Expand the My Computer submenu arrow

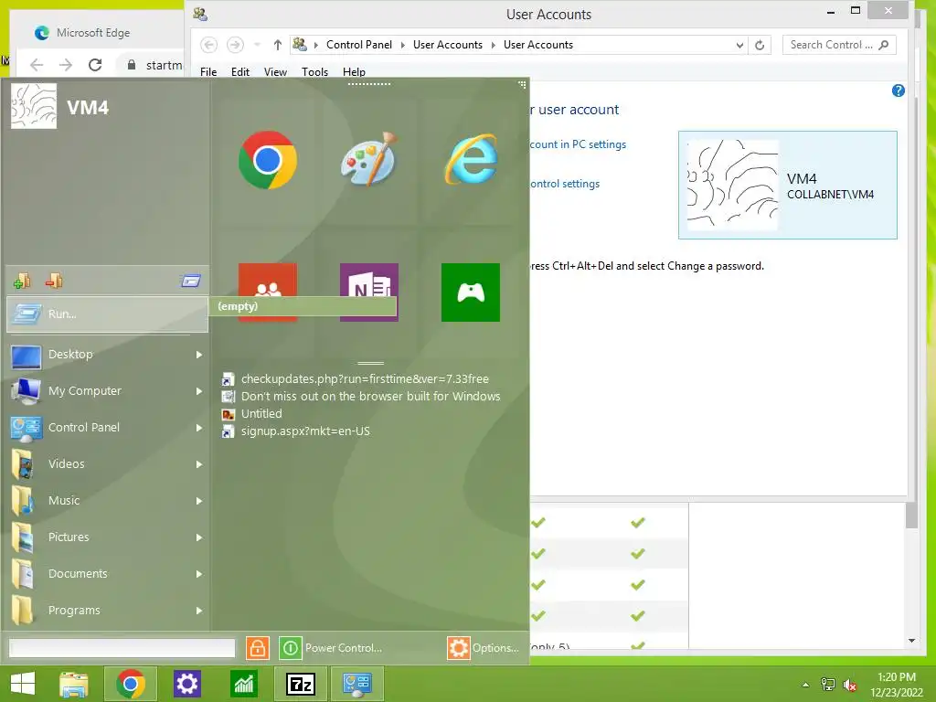coord(199,391)
